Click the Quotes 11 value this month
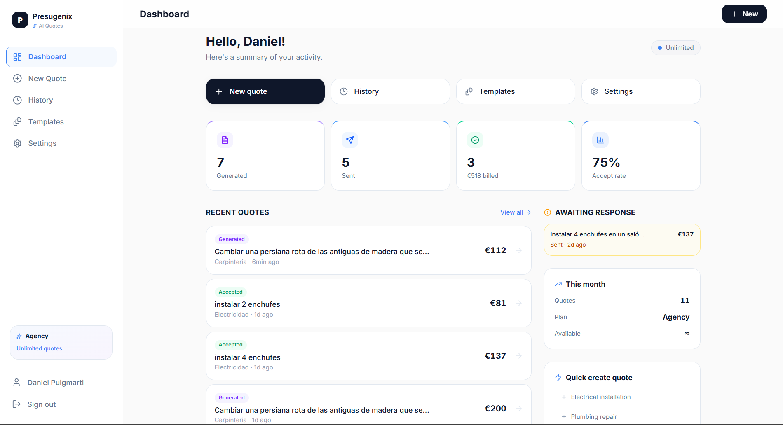Viewport: 783px width, 425px height. pyautogui.click(x=685, y=301)
